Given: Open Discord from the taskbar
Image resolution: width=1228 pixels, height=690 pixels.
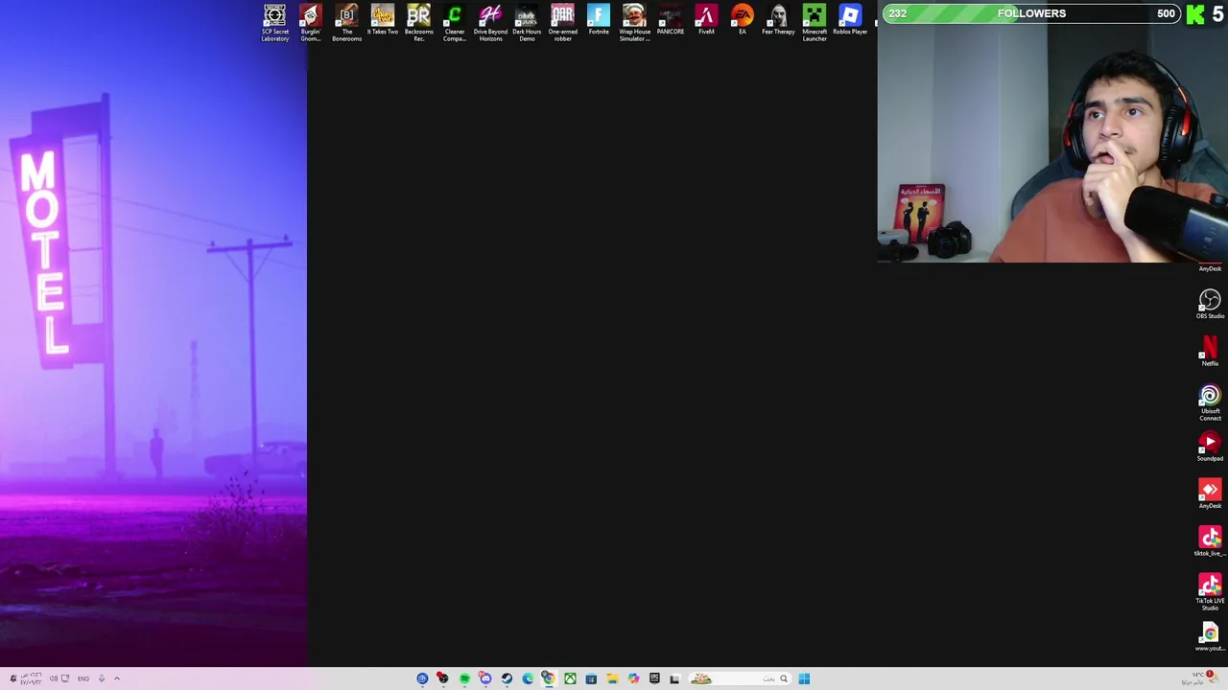Looking at the screenshot, I should tap(485, 678).
